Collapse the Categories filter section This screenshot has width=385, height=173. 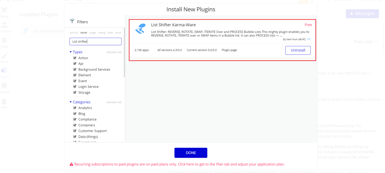pos(80,102)
